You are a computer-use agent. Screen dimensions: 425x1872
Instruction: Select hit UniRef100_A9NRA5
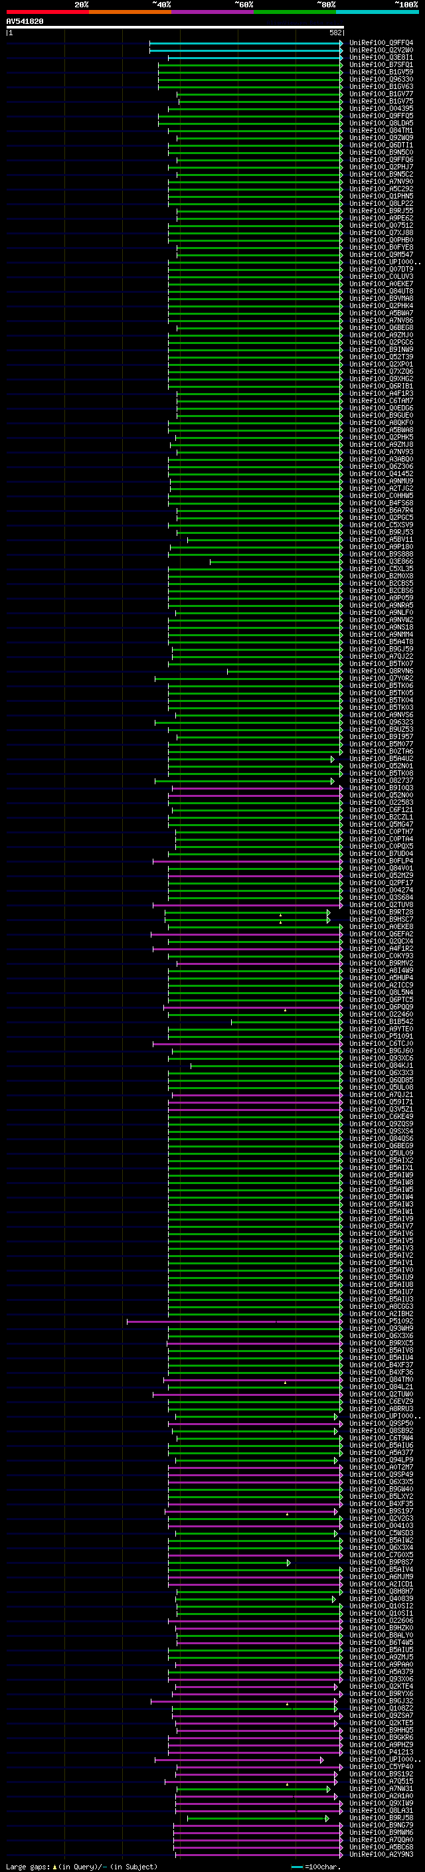[x=381, y=606]
